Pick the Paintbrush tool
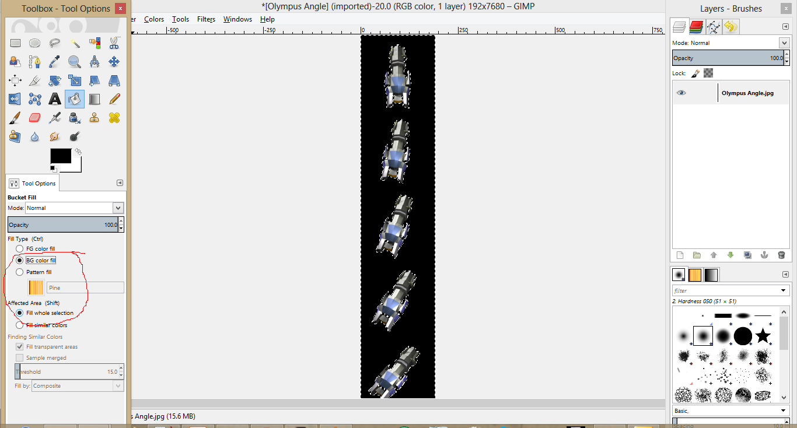The width and height of the screenshot is (797, 428). tap(15, 118)
